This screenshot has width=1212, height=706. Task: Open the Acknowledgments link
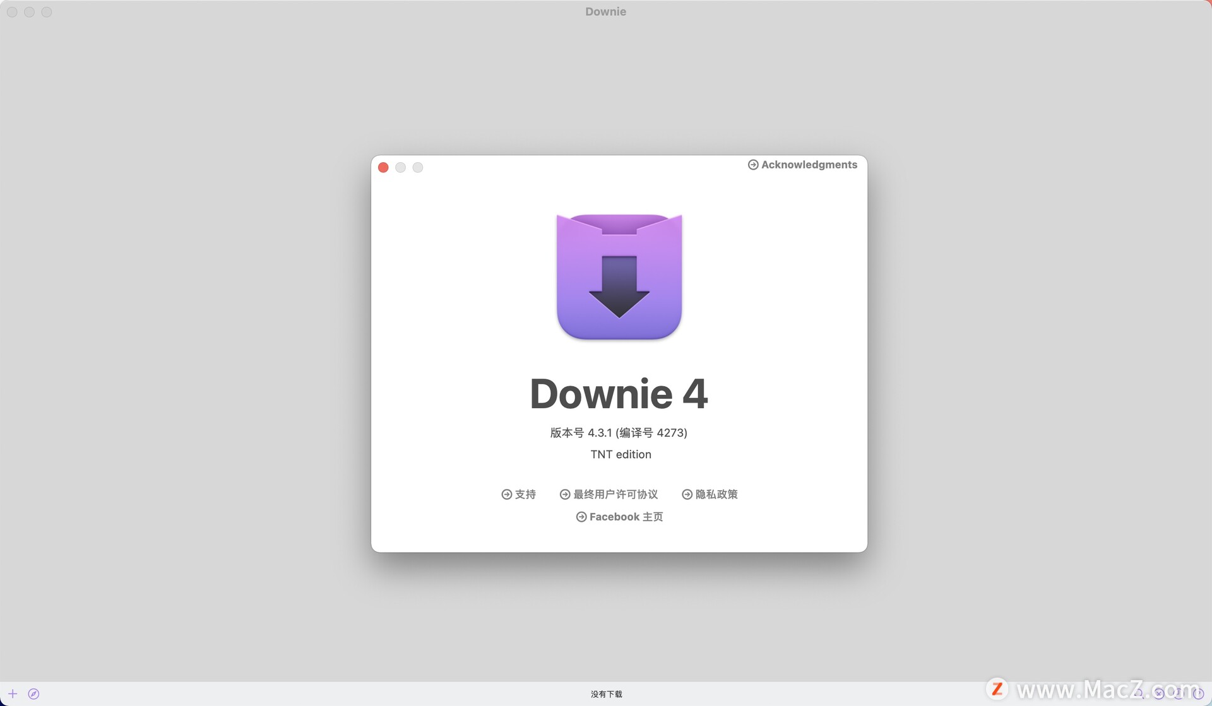click(809, 165)
